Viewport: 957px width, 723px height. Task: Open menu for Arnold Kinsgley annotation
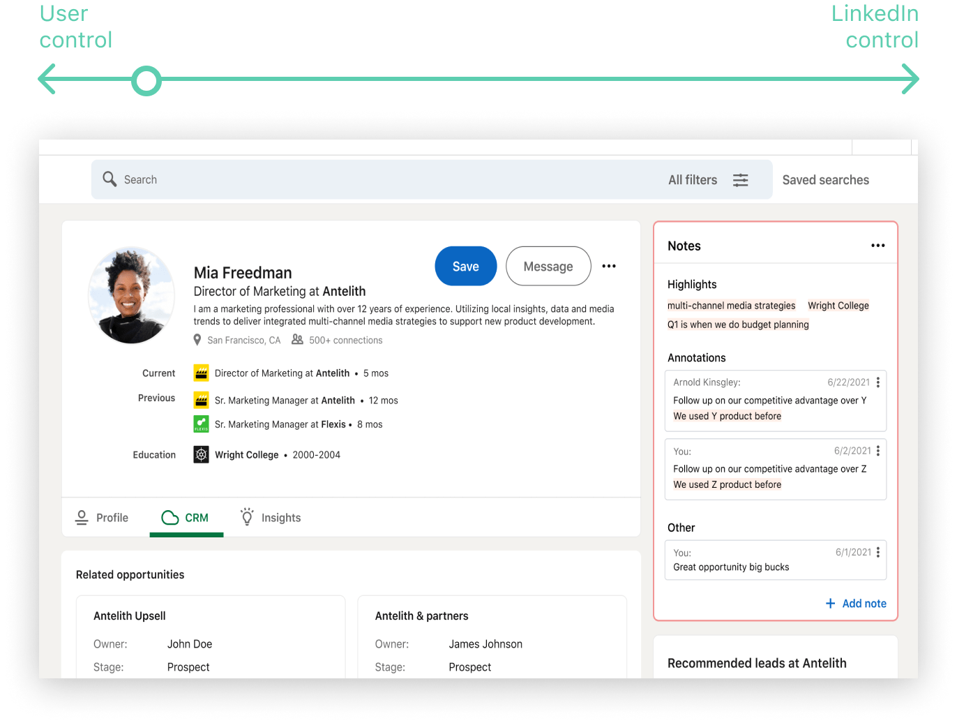(878, 382)
